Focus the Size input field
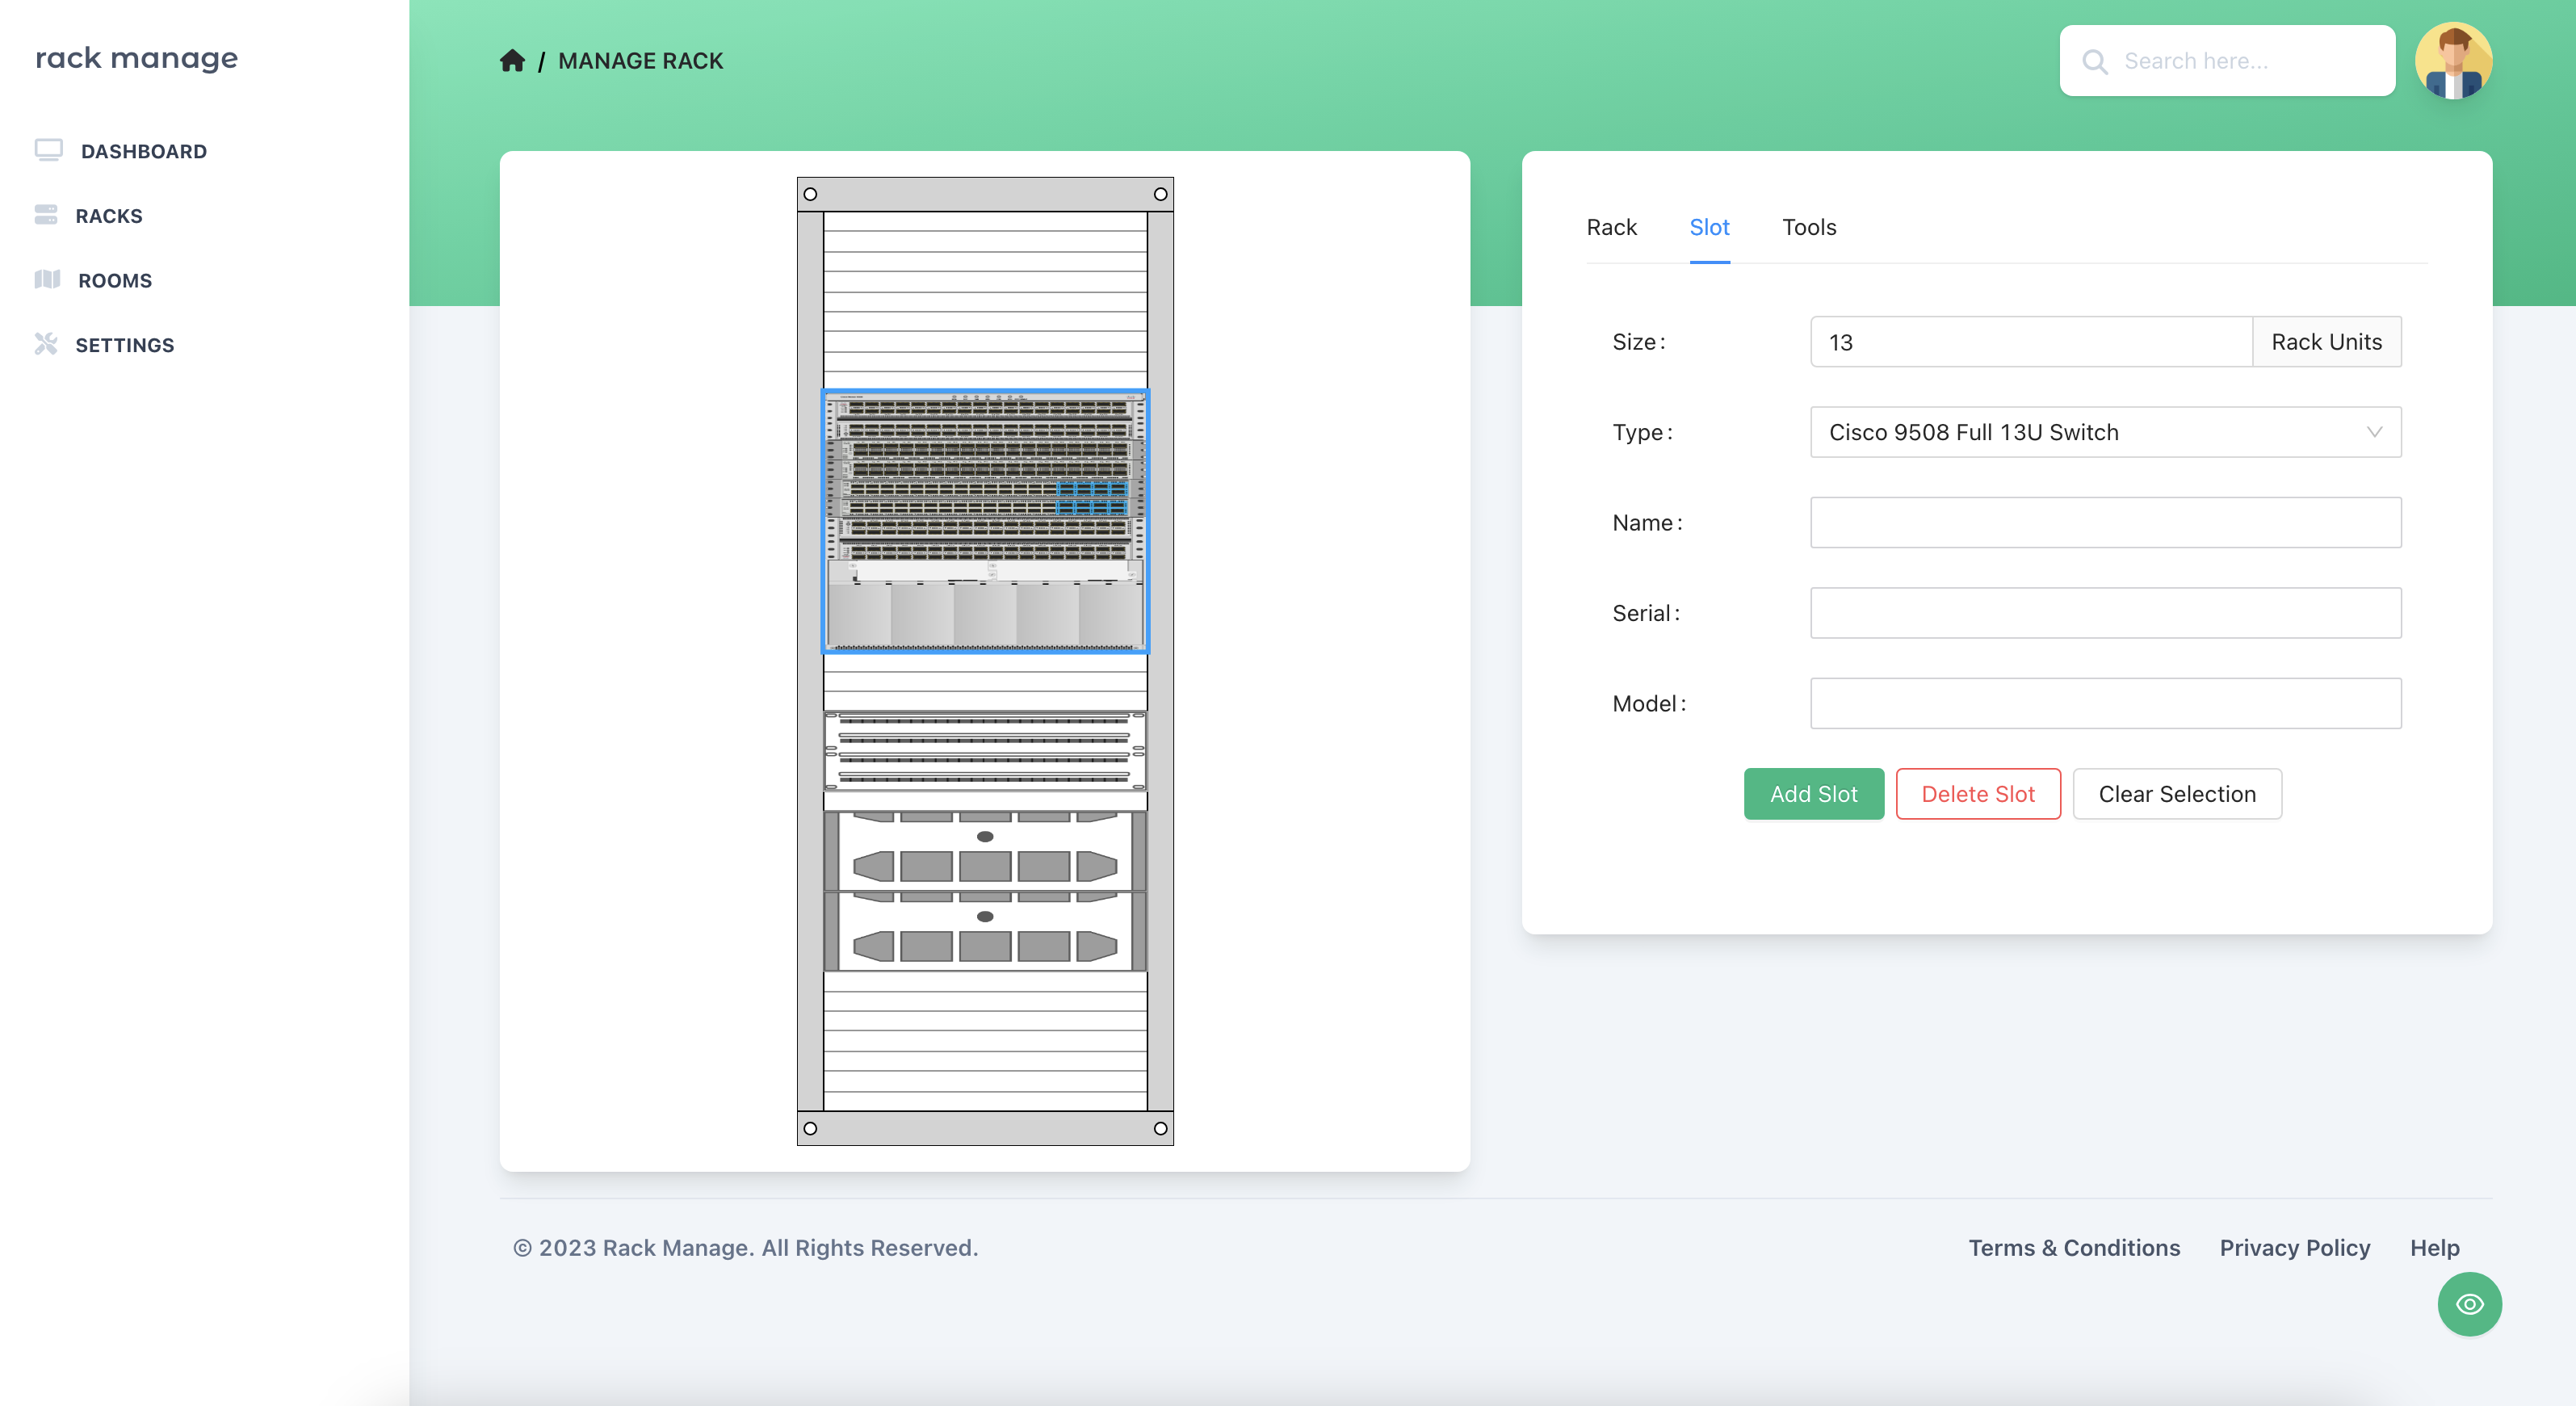This screenshot has width=2576, height=1406. click(x=2031, y=342)
